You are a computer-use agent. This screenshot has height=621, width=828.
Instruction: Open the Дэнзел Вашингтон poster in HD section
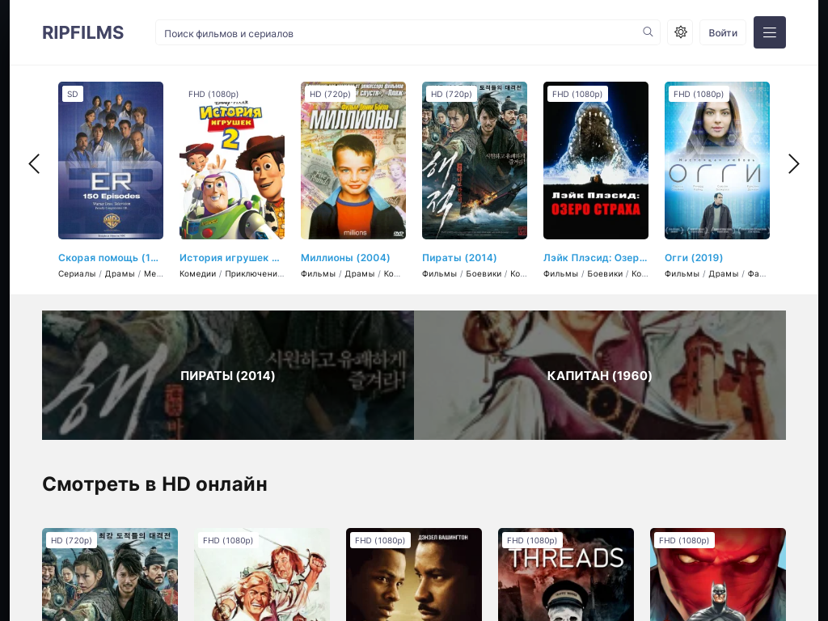coord(414,575)
